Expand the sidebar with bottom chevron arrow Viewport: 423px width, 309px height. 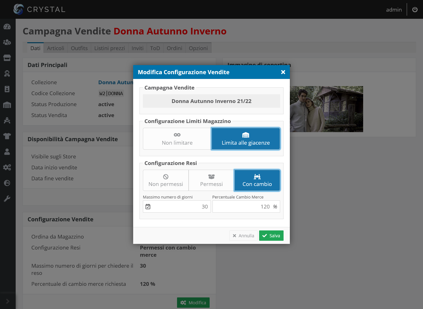[x=8, y=301]
